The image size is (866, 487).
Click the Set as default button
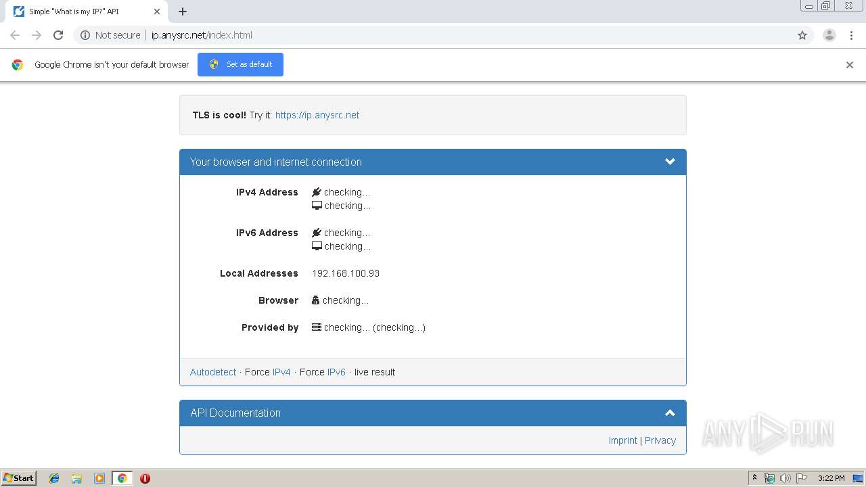pos(240,64)
